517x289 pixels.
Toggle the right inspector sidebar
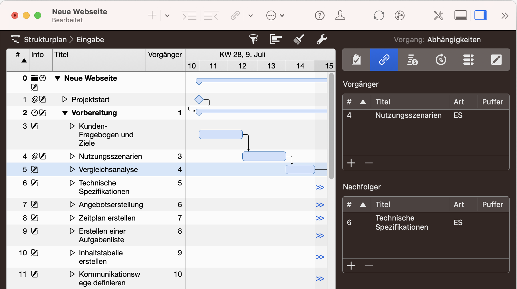click(x=480, y=15)
